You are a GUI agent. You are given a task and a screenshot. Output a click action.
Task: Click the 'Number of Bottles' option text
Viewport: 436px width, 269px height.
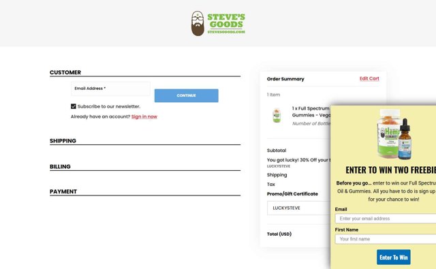tap(311, 124)
